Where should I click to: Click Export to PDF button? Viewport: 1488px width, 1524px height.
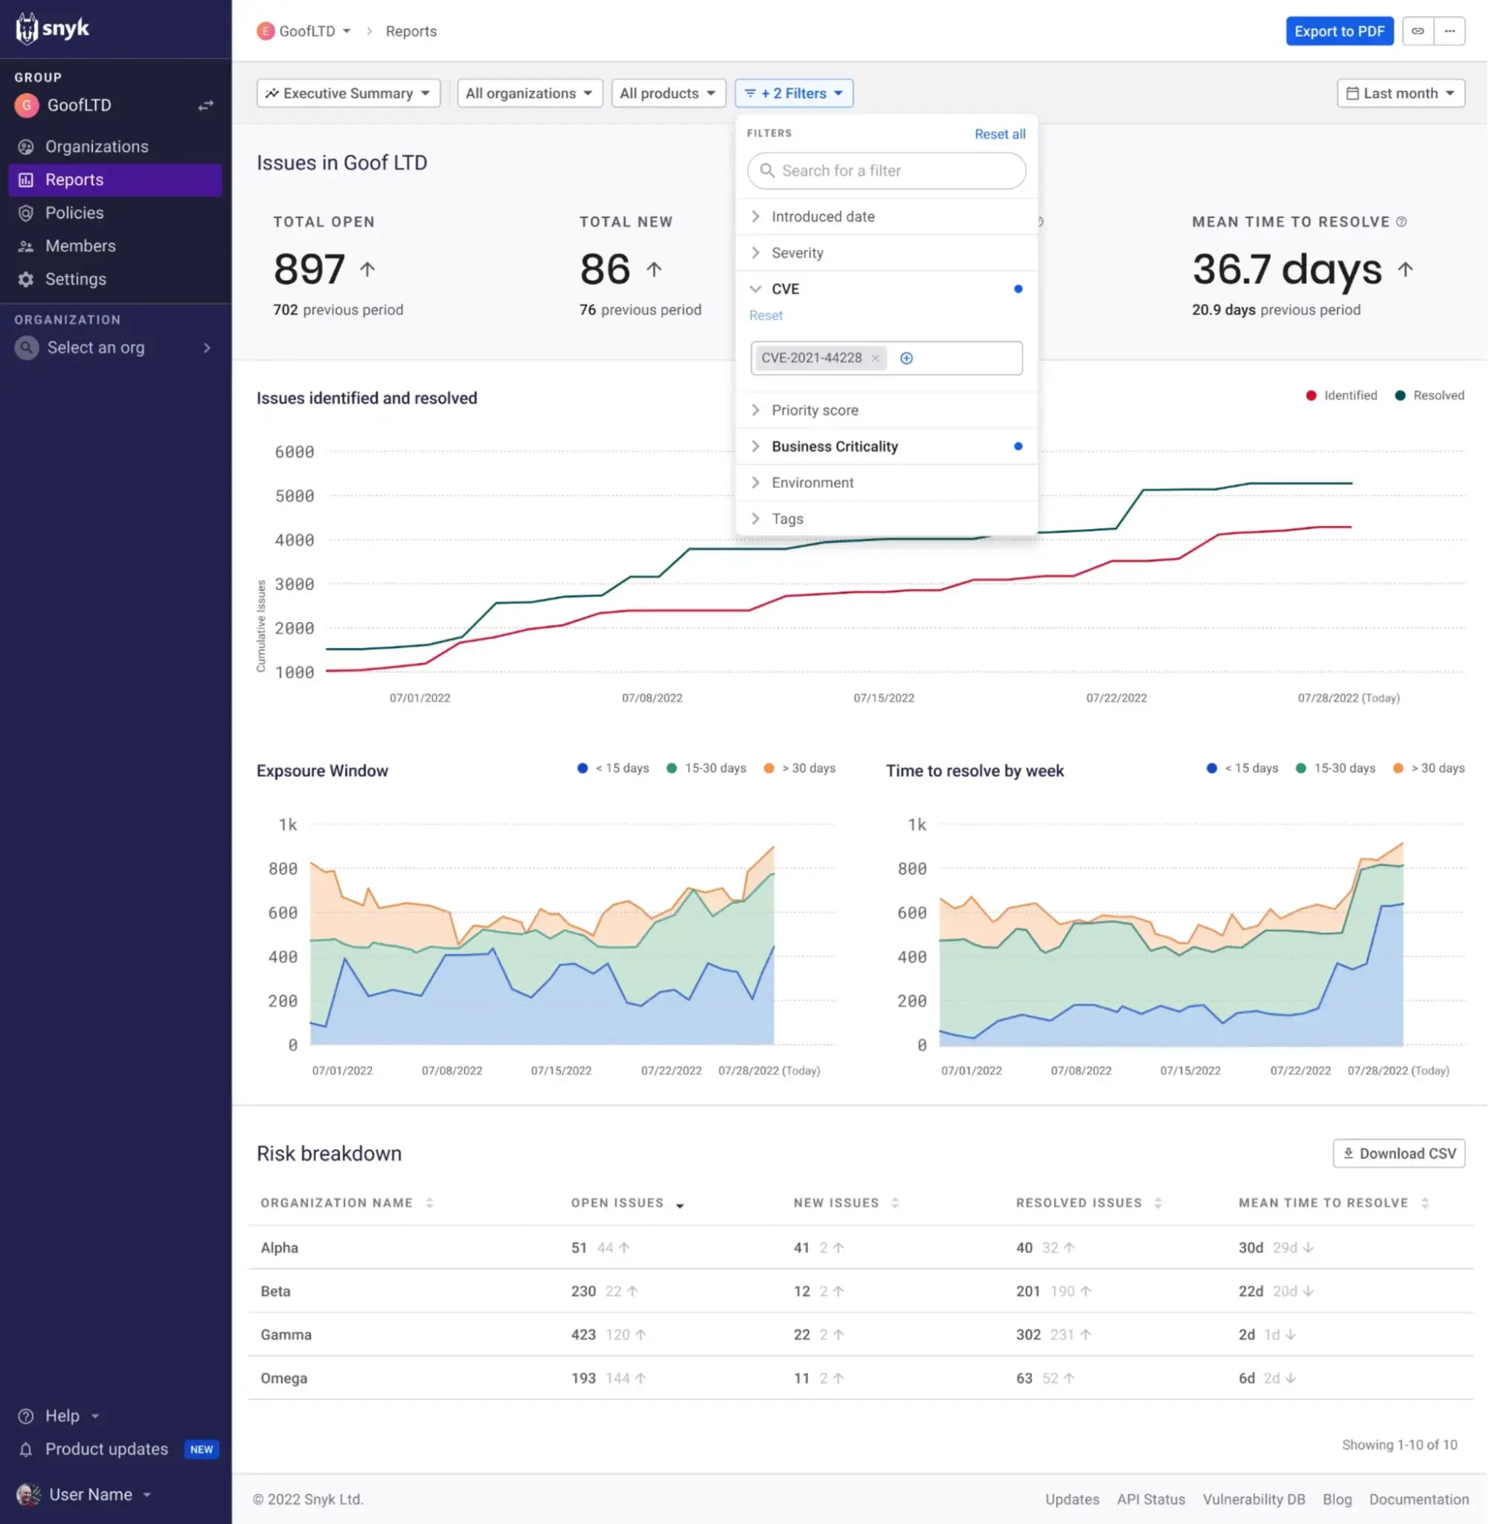point(1339,31)
